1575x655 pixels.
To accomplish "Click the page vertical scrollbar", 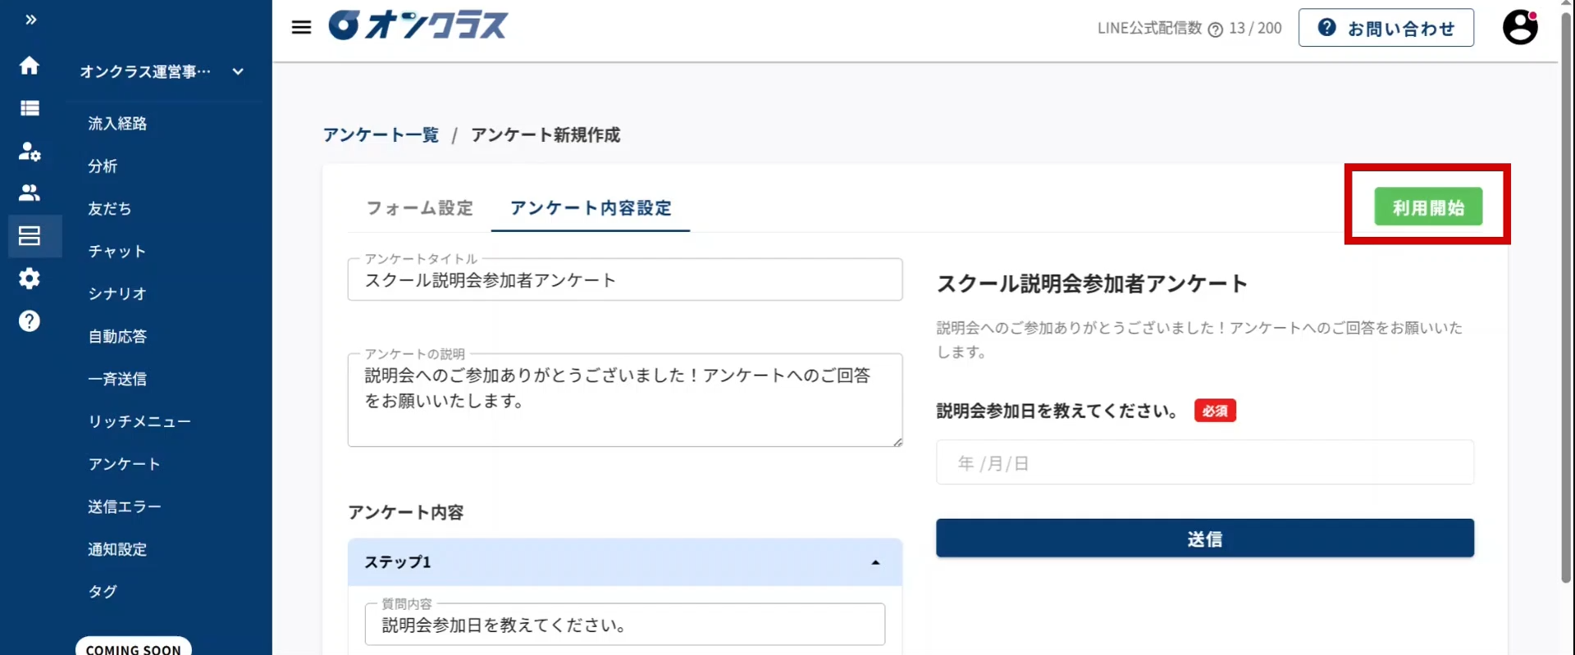I will click(1566, 295).
